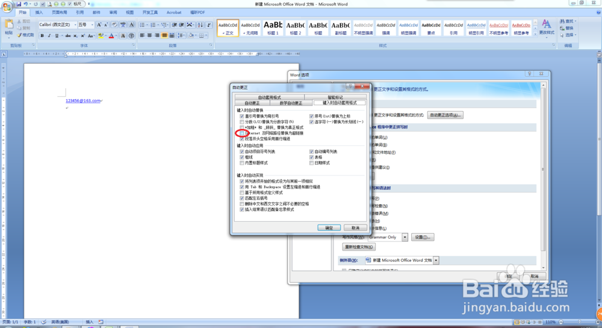Switch to AutoCorrect (自动更正) dialog tab
This screenshot has height=328, width=602.
coord(252,103)
